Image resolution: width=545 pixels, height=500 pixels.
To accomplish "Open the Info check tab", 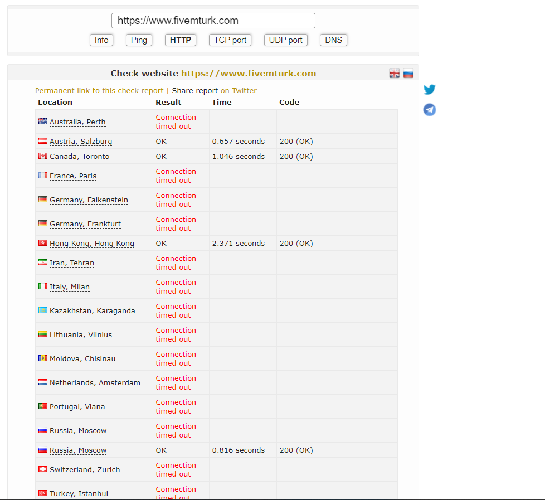I will 101,40.
